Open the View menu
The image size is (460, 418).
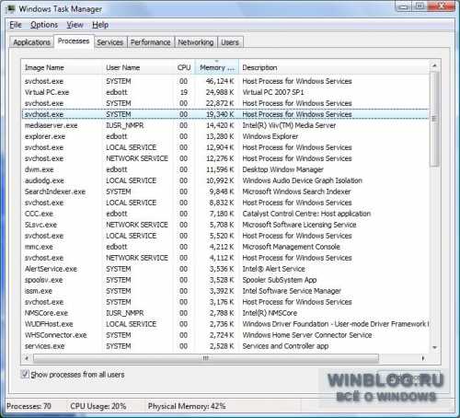point(75,25)
